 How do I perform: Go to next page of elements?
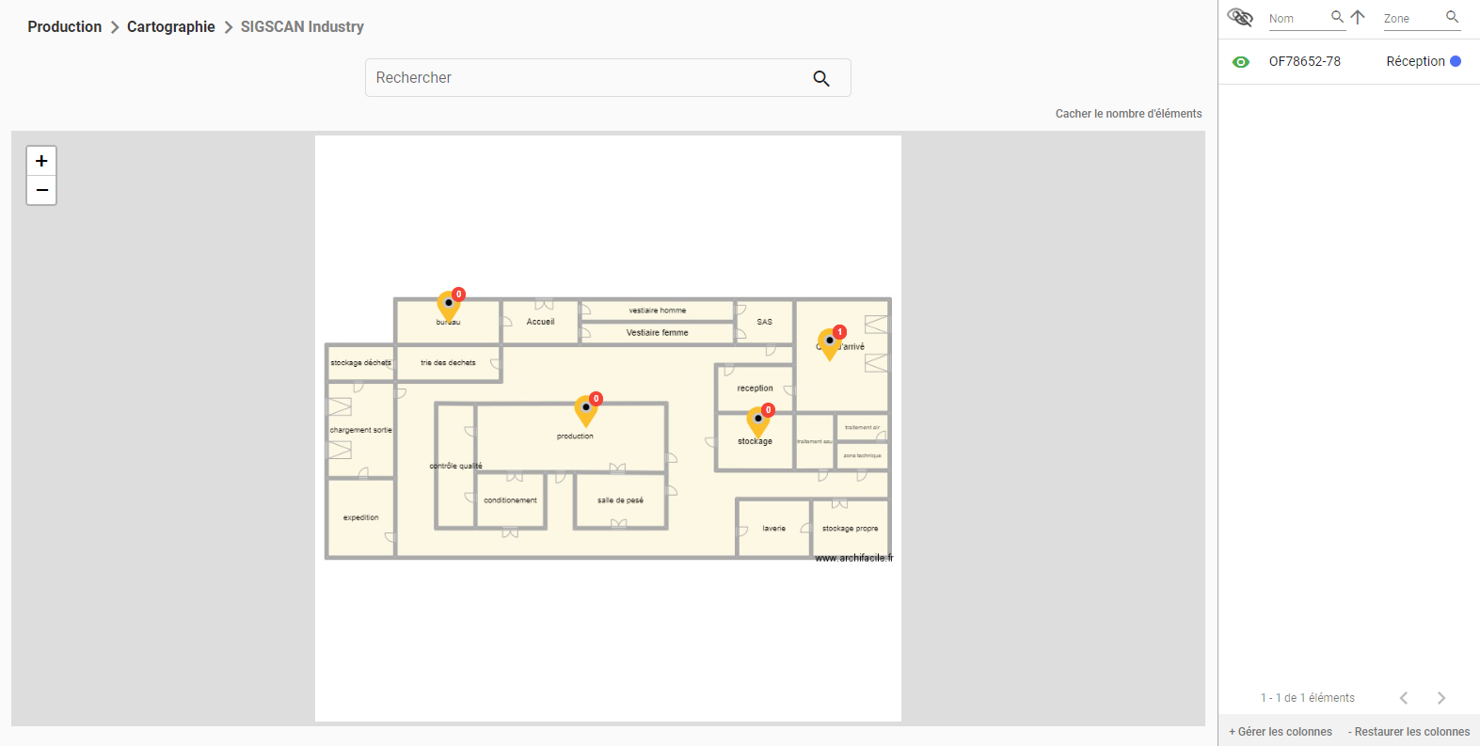[x=1441, y=698]
